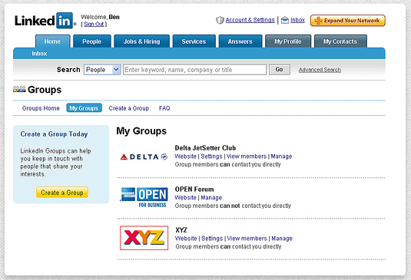
Task: Click the My Groups page heading
Action: [x=141, y=131]
